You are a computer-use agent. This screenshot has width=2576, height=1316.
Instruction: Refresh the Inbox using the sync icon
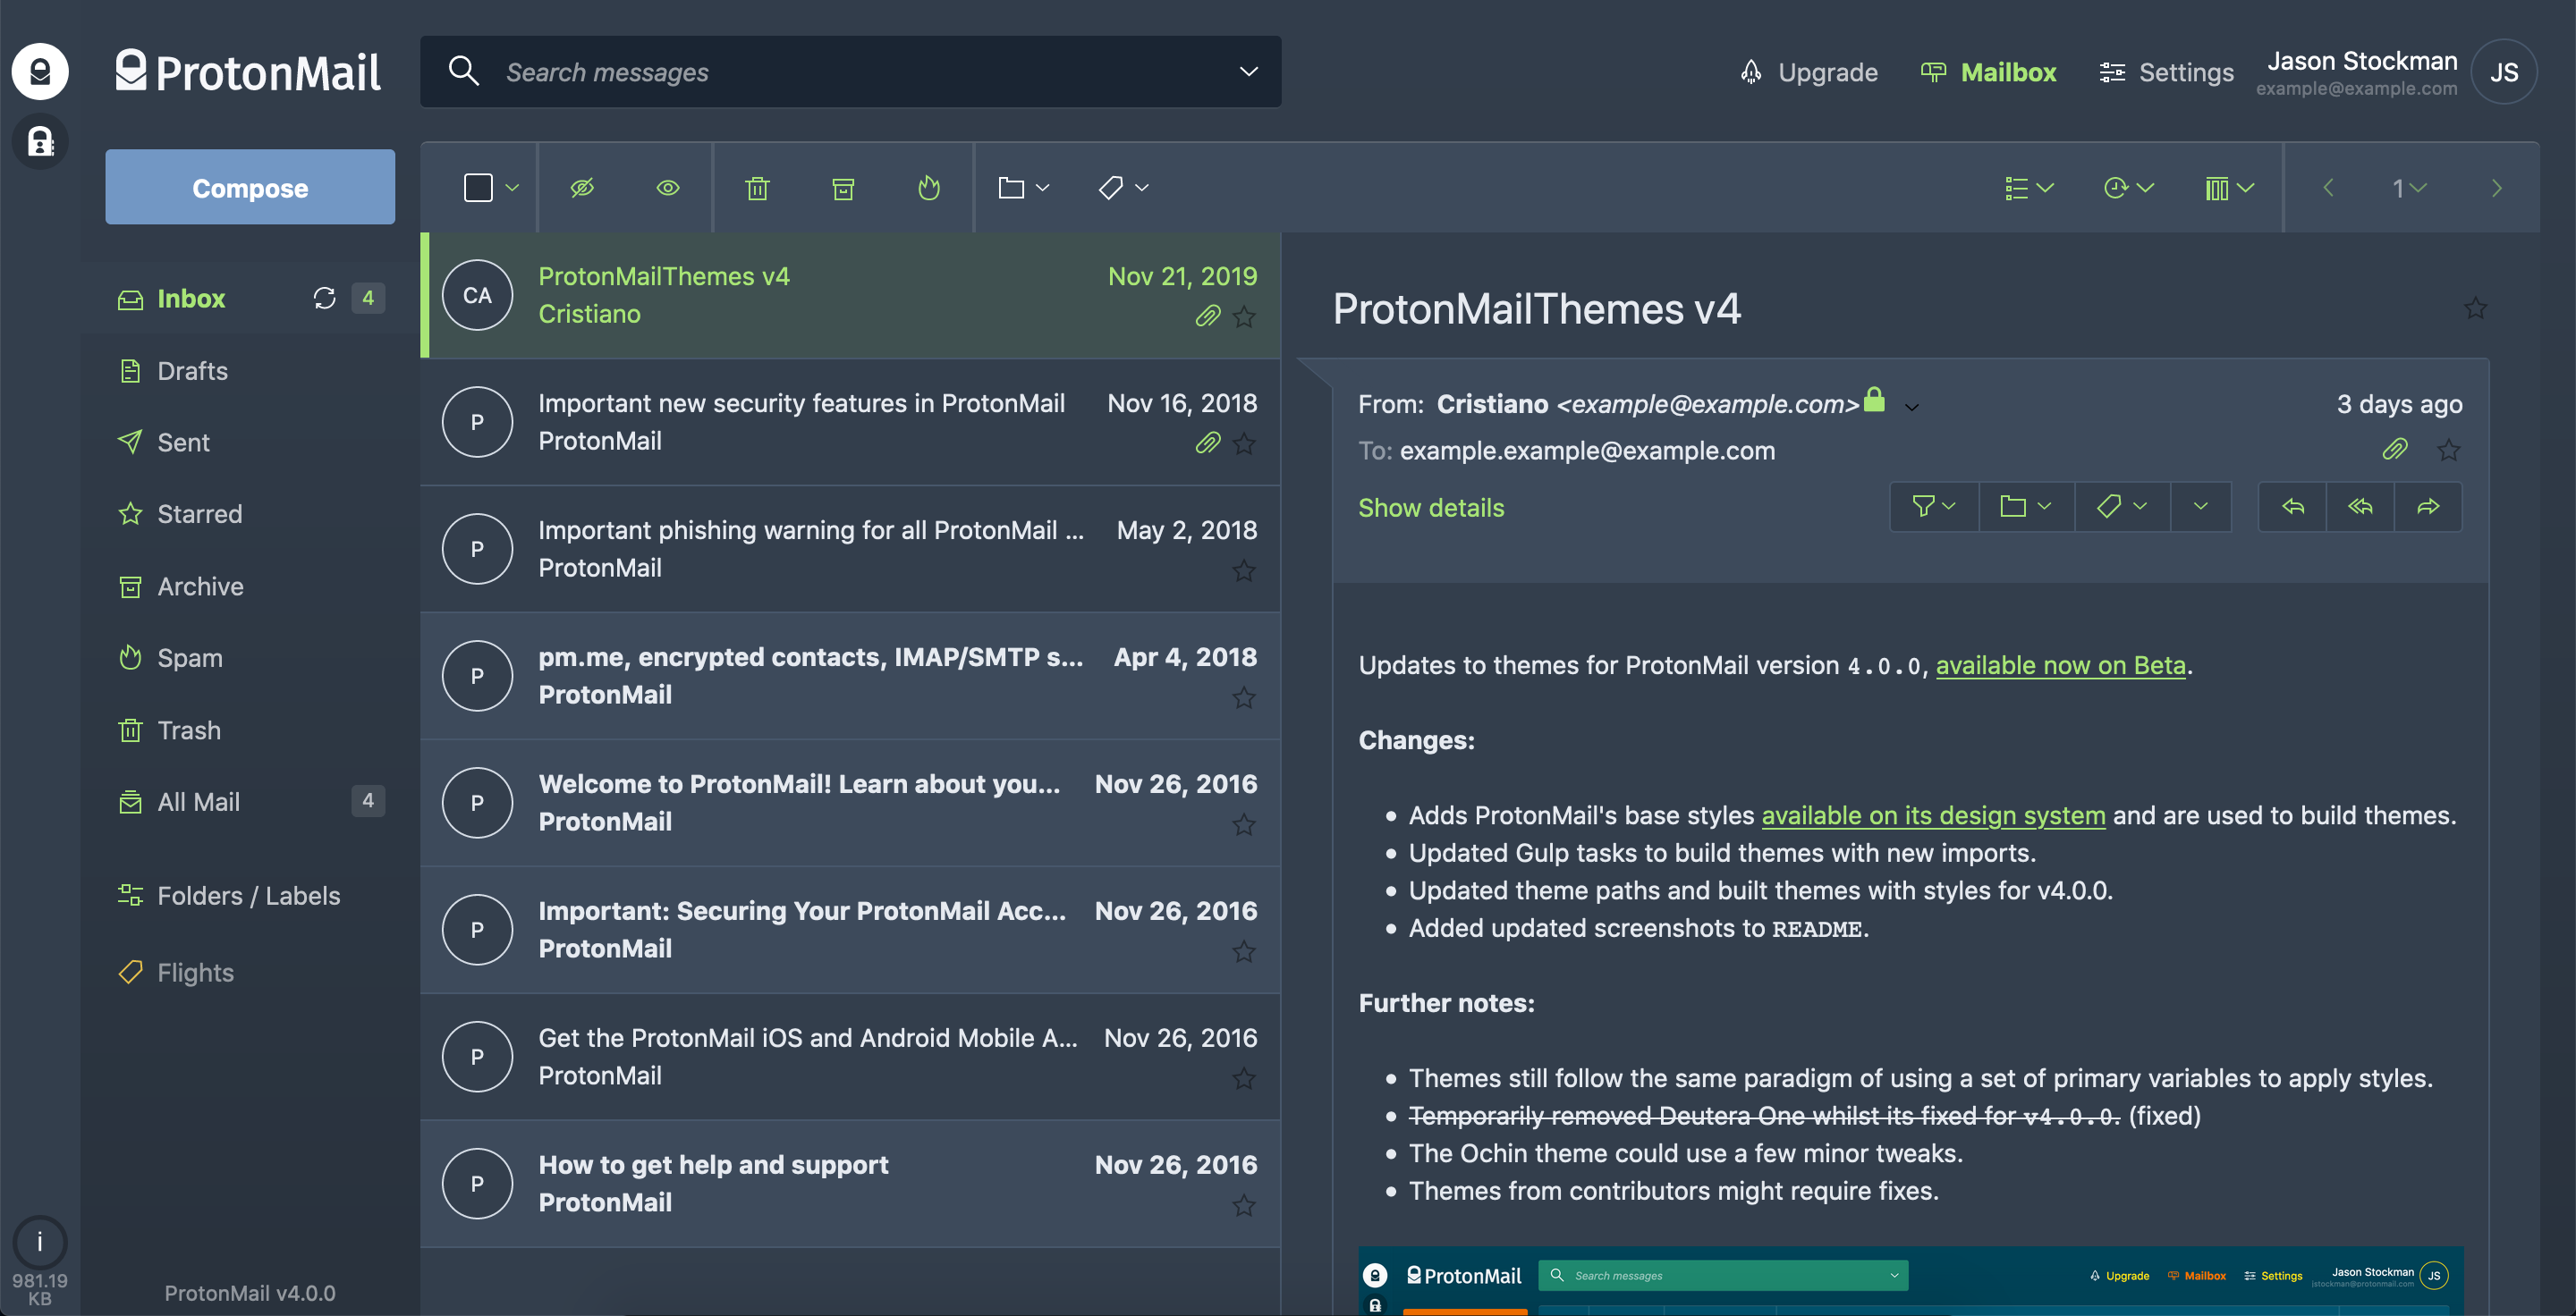coord(324,298)
